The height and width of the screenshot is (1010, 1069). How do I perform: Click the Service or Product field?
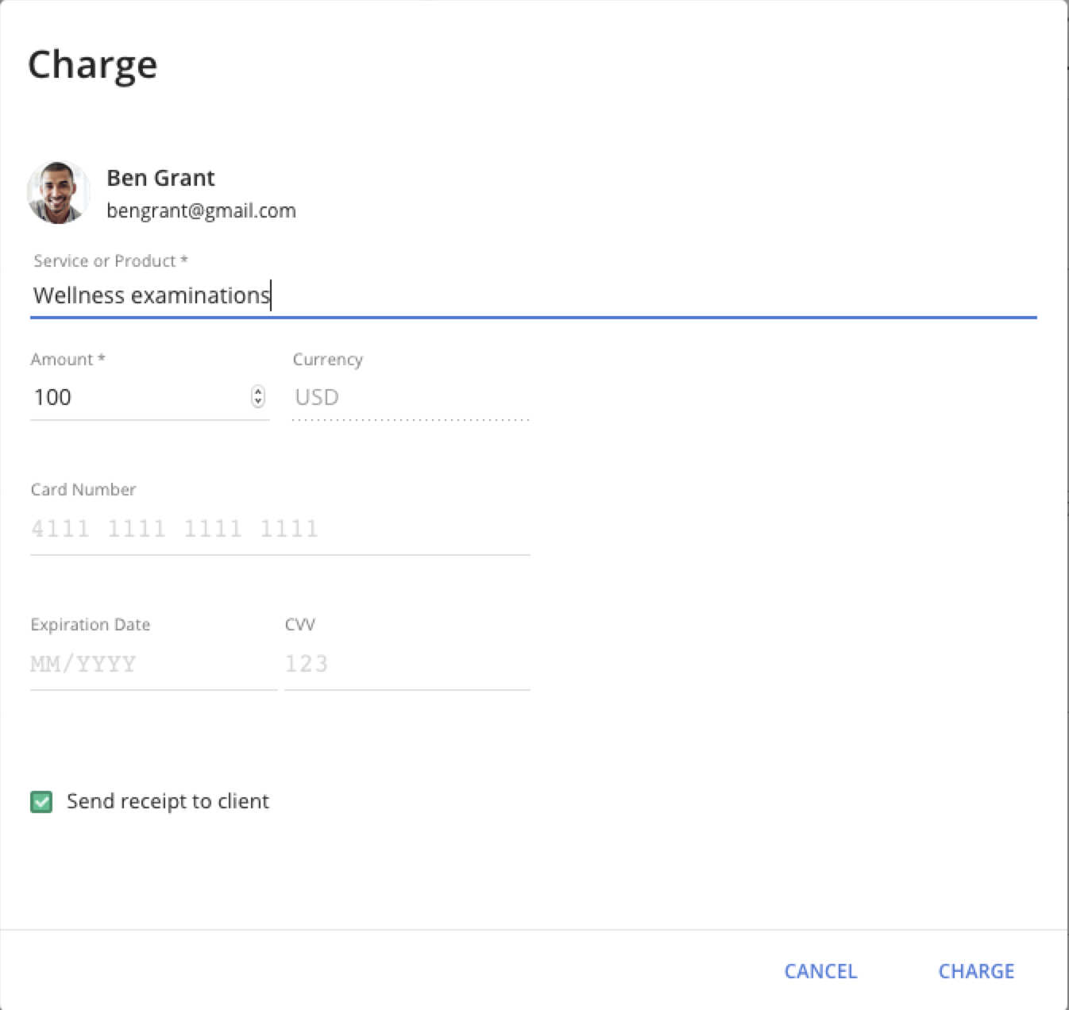533,295
